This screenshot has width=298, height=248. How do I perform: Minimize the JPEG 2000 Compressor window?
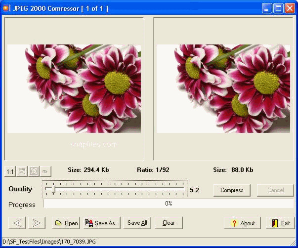267,8
